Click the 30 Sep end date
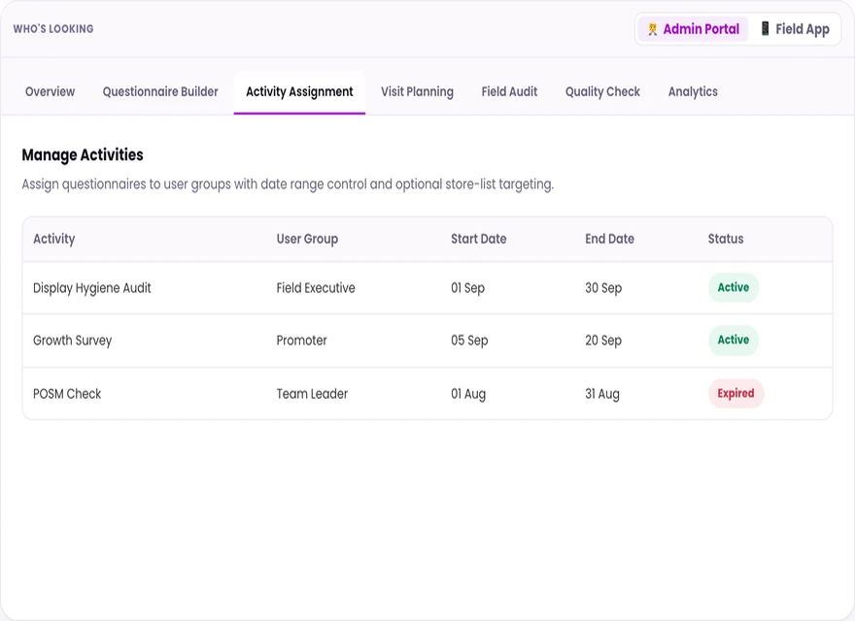This screenshot has width=855, height=621. coord(603,287)
